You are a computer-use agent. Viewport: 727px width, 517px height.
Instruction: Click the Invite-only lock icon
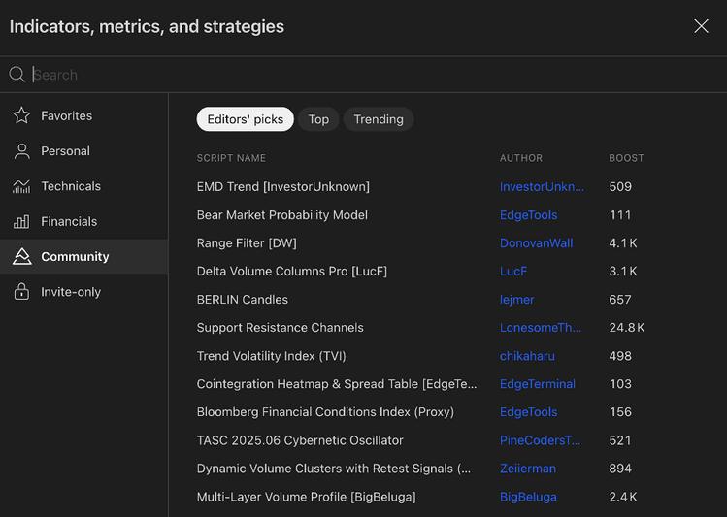pos(21,292)
